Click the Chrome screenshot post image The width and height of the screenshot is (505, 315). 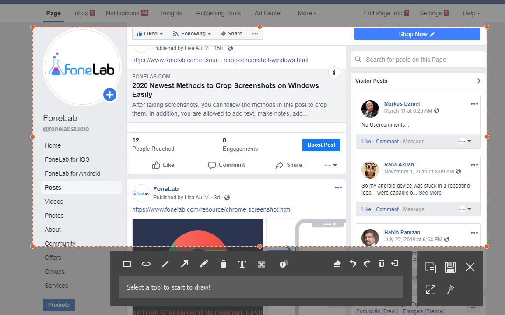[198, 233]
